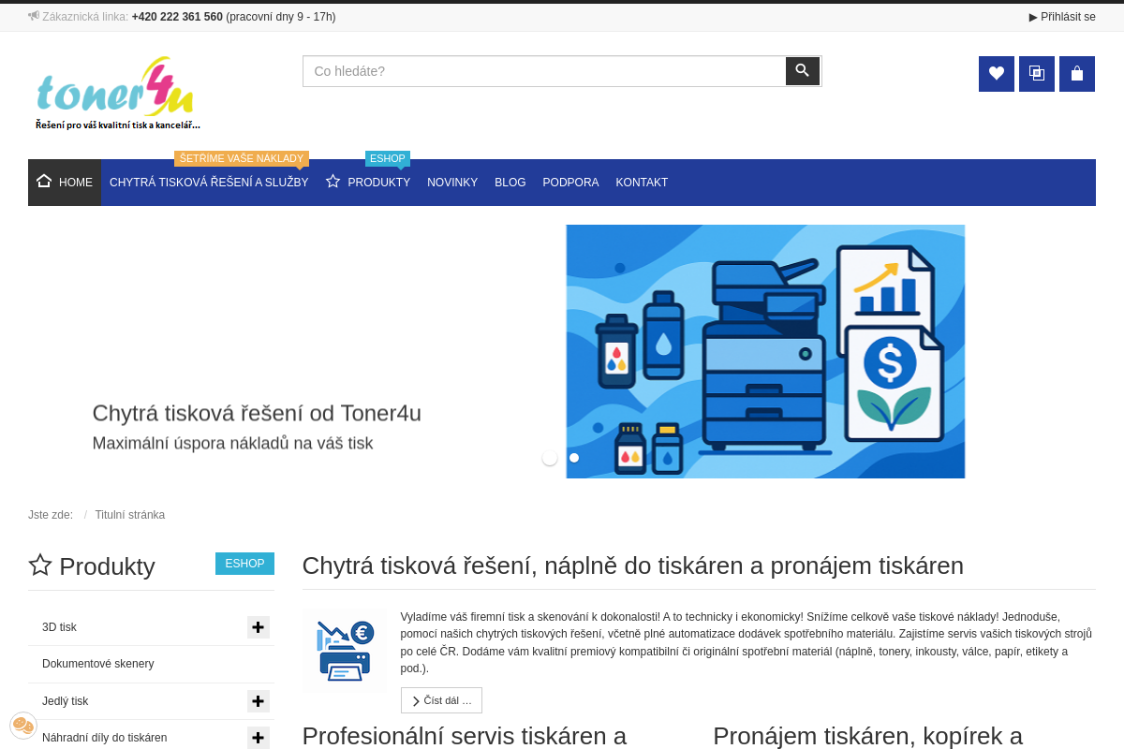Click the Toner4u logo
This screenshot has height=749, width=1124.
click(117, 94)
